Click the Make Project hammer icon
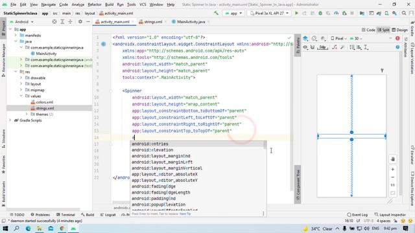 [216, 13]
